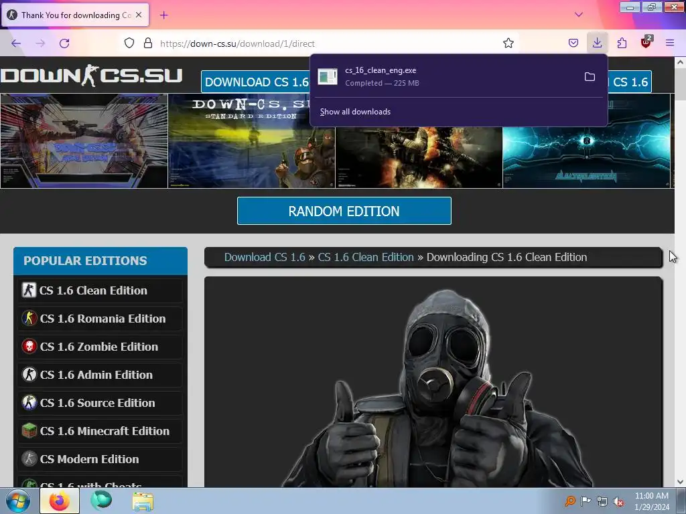
Task: Click the DOWNLOAD CS 1.6 header button
Action: 257,82
